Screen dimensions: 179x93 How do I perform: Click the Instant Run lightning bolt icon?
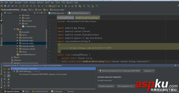pyautogui.click(x=62, y=6)
